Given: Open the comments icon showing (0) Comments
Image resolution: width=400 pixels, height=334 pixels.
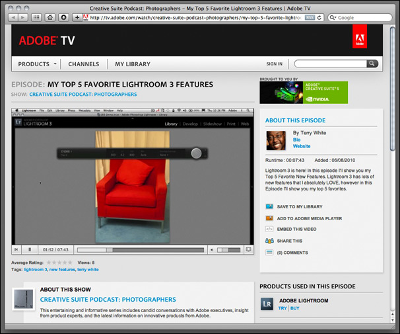Looking at the screenshot, I should point(269,253).
